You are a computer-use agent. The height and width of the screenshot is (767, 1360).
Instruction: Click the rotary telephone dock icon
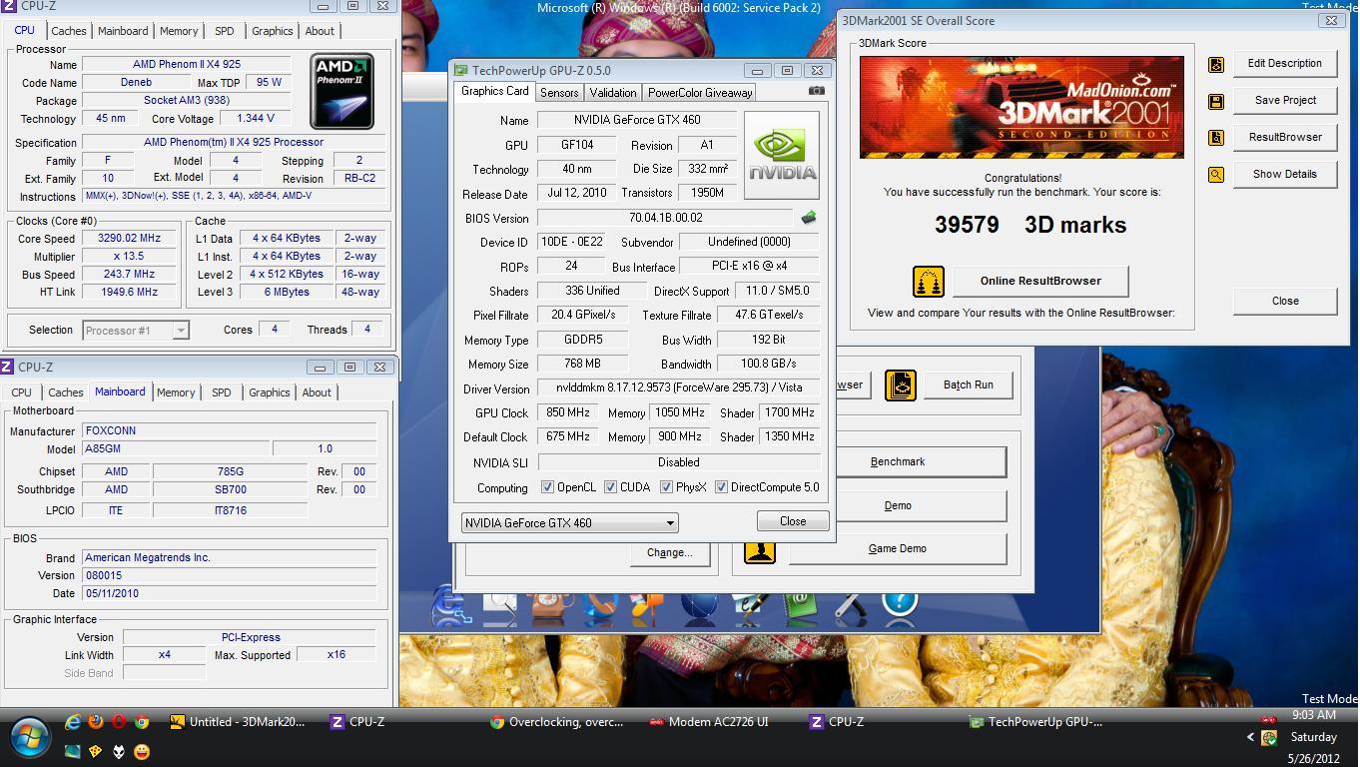(550, 607)
